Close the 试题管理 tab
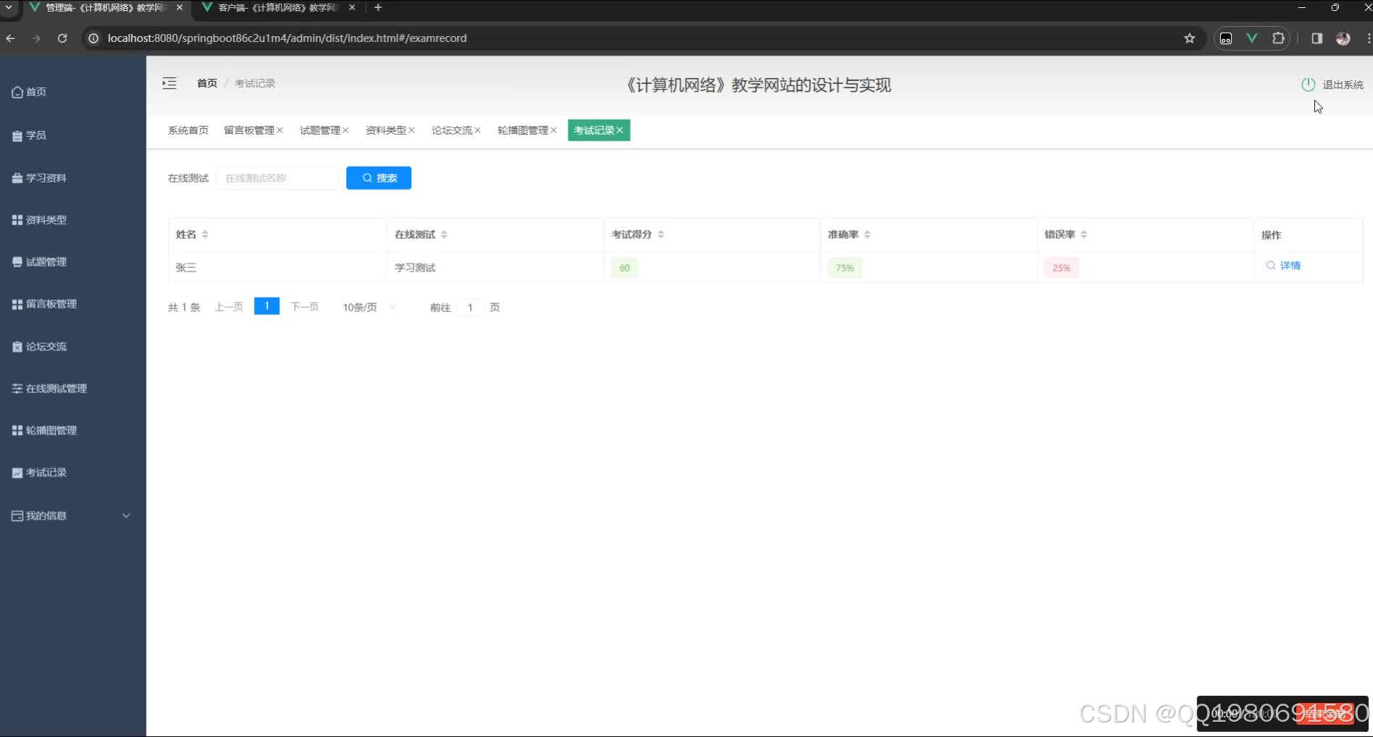Screen dimensions: 1373x737 click(x=345, y=130)
